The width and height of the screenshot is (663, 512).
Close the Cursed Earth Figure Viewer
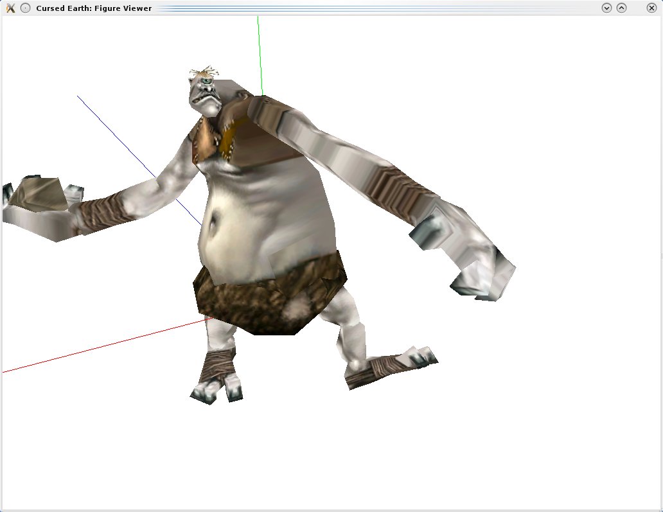click(651, 8)
